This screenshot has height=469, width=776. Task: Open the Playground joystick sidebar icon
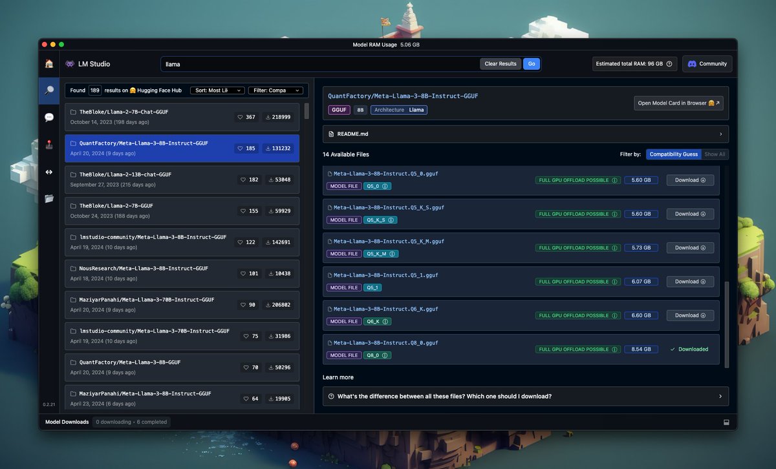tap(49, 145)
